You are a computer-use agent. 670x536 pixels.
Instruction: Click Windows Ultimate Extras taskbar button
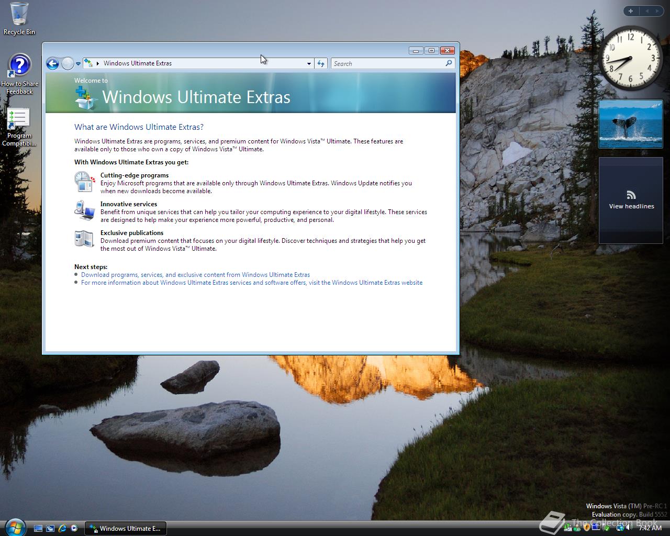pos(126,529)
